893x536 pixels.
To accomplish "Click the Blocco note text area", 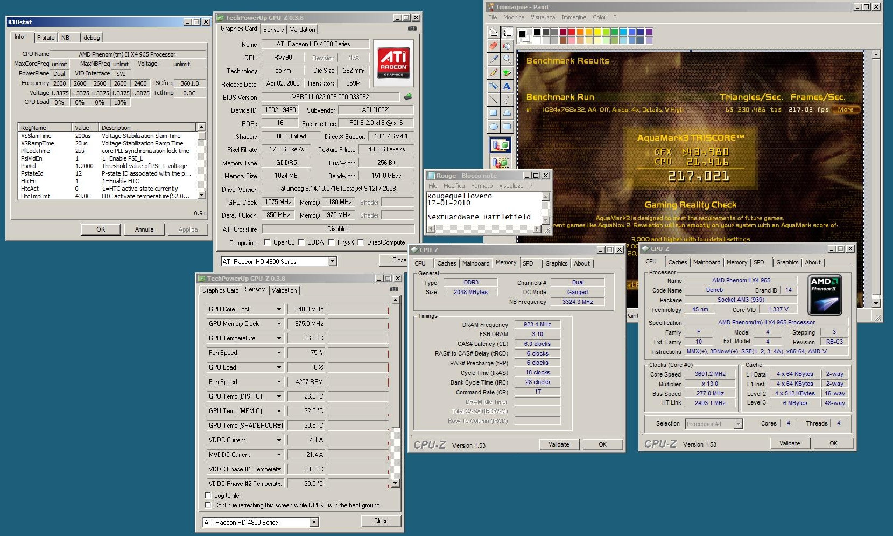I will click(x=483, y=207).
